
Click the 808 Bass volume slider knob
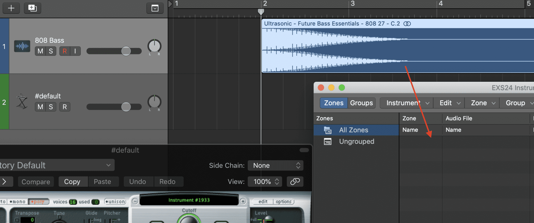tap(126, 51)
